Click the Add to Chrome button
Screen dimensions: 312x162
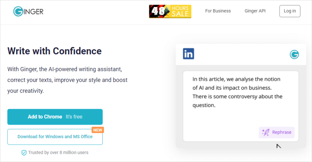coord(55,117)
